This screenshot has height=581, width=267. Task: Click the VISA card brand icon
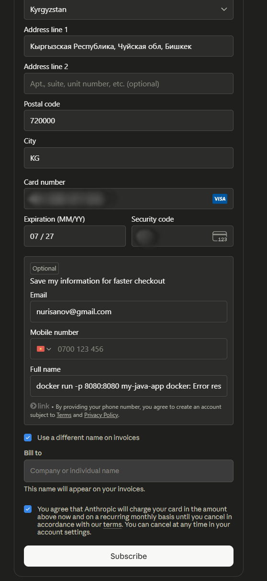click(x=220, y=199)
